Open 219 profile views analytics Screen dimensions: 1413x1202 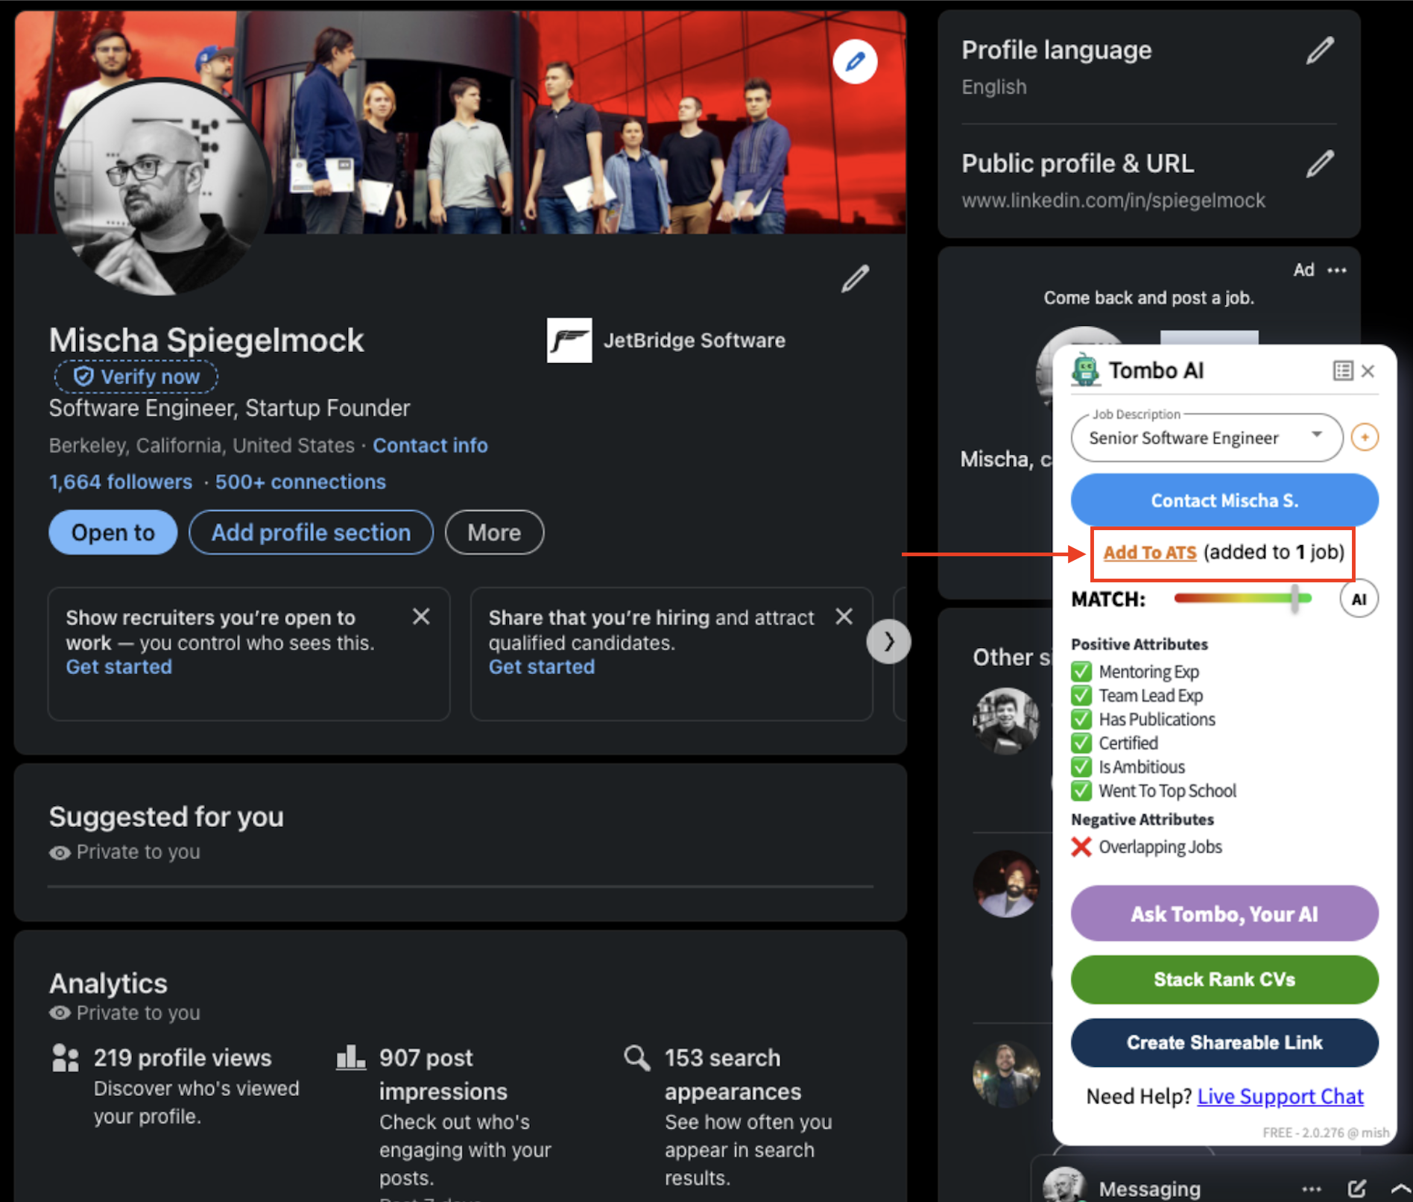click(x=183, y=1058)
